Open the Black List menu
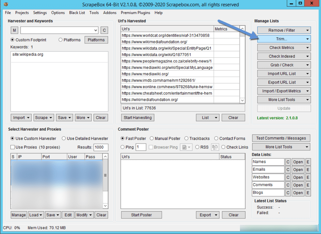This screenshot has height=234, width=321. pyautogui.click(x=77, y=13)
